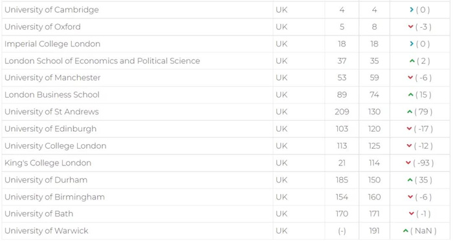The width and height of the screenshot is (453, 241).
Task: Click the green up arrow for London School of Economics
Action: coord(412,61)
